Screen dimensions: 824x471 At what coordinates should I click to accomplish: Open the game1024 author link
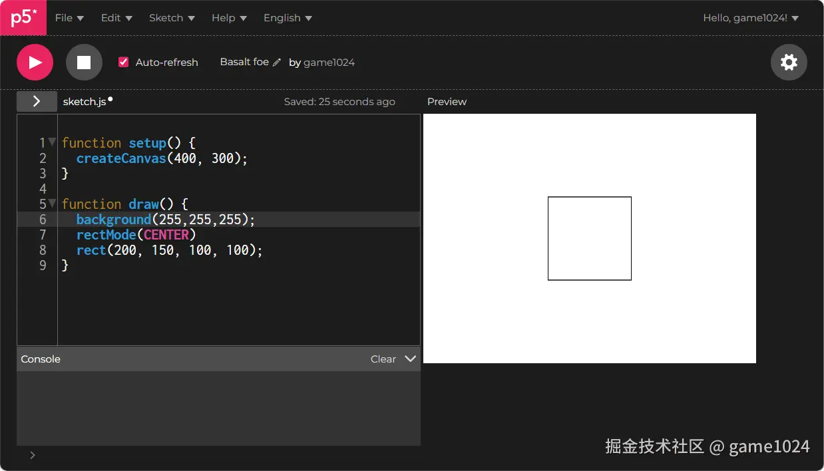tap(329, 63)
